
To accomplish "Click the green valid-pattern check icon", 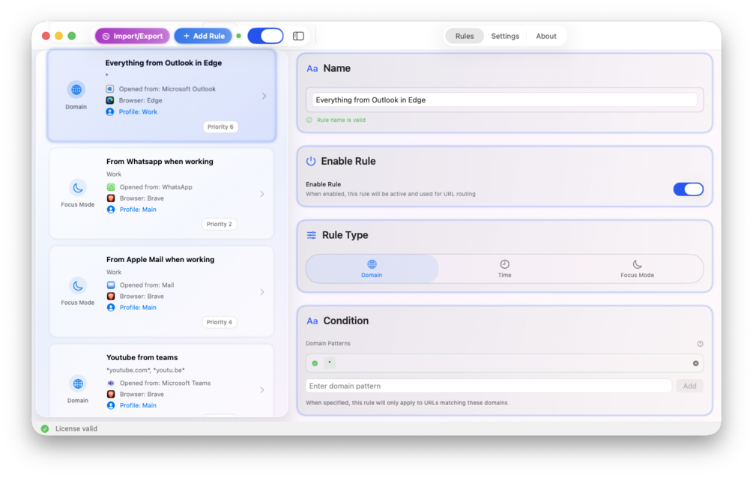I will pos(315,363).
